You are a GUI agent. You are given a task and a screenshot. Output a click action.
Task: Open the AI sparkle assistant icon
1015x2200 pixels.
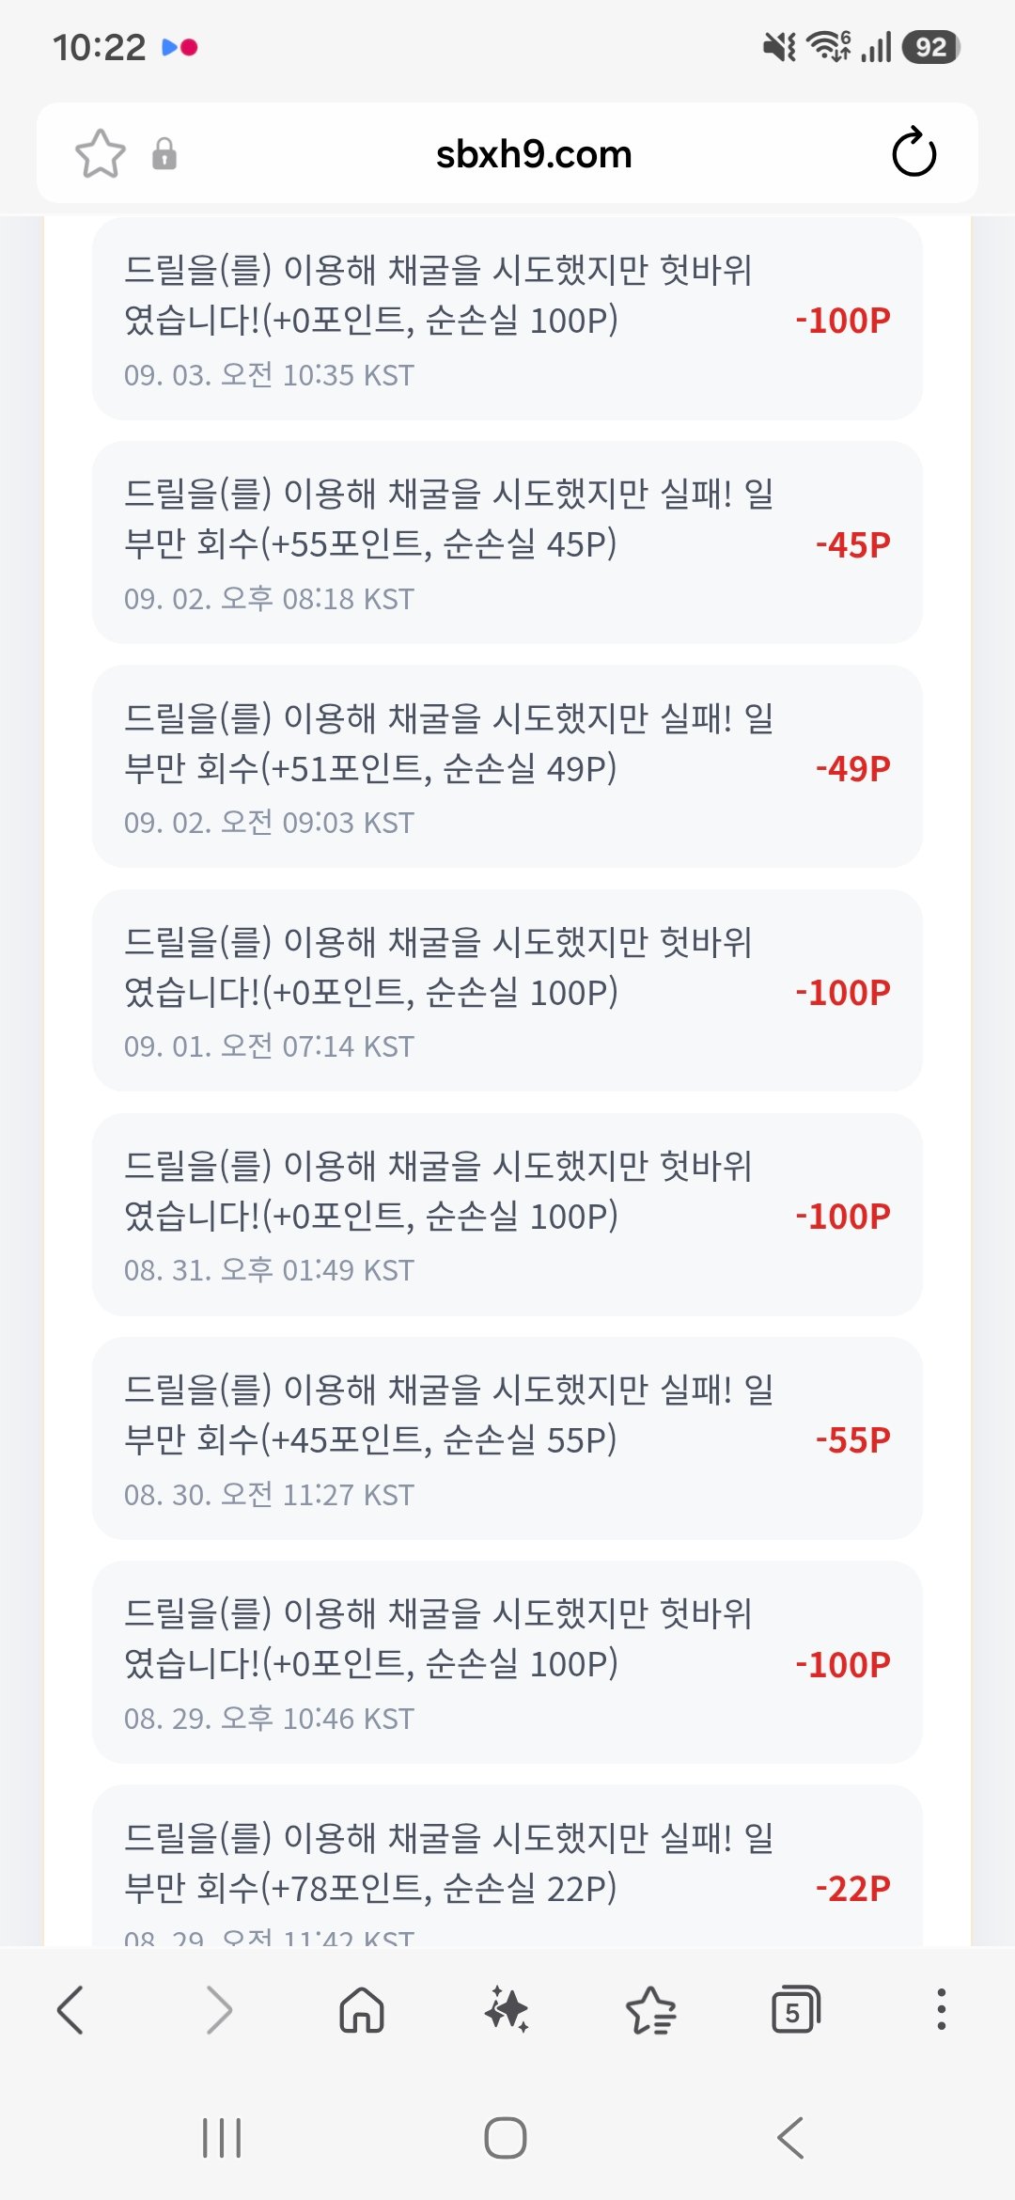507,2010
